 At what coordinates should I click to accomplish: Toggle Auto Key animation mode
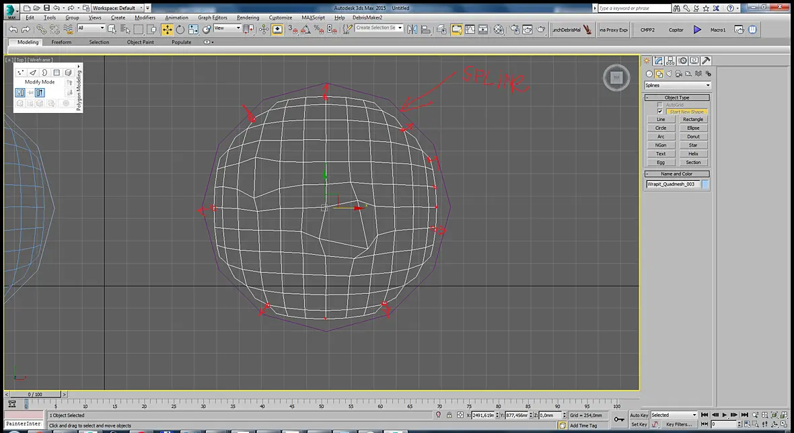[639, 416]
